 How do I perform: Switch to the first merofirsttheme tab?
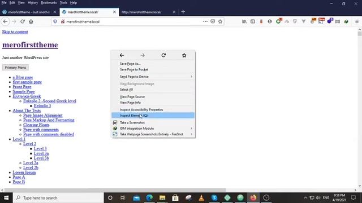coord(29,12)
